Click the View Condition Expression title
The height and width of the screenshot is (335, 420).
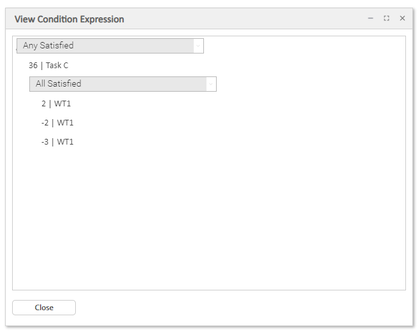pyautogui.click(x=69, y=19)
